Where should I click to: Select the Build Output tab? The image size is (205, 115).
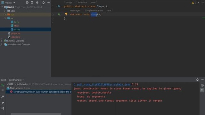[x=15, y=80]
